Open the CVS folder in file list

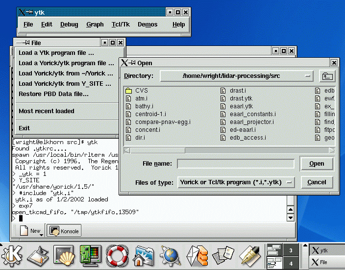click(141, 91)
